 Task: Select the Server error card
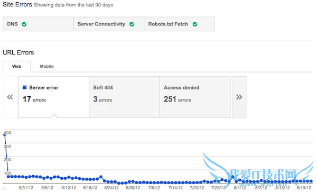pos(54,97)
